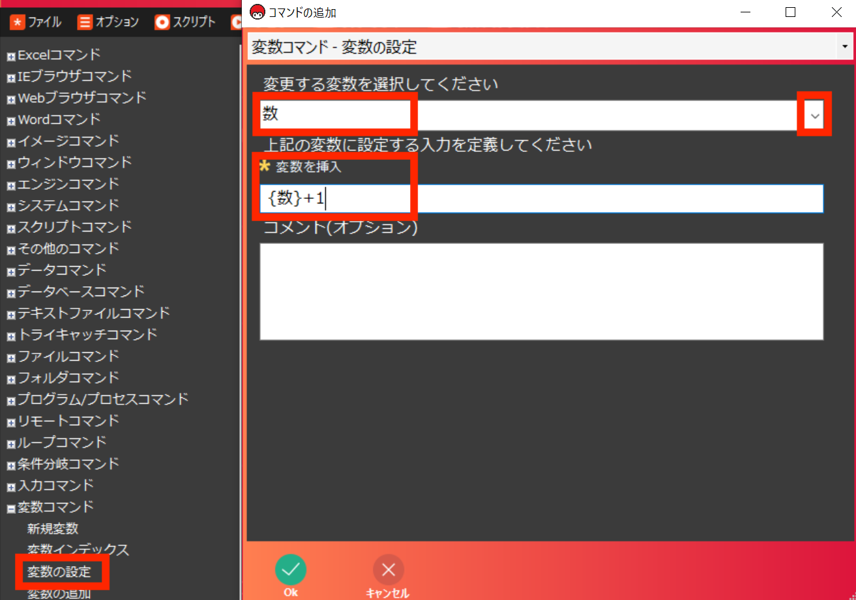Select データベースコマンド in the tree
The width and height of the screenshot is (856, 600).
click(81, 292)
